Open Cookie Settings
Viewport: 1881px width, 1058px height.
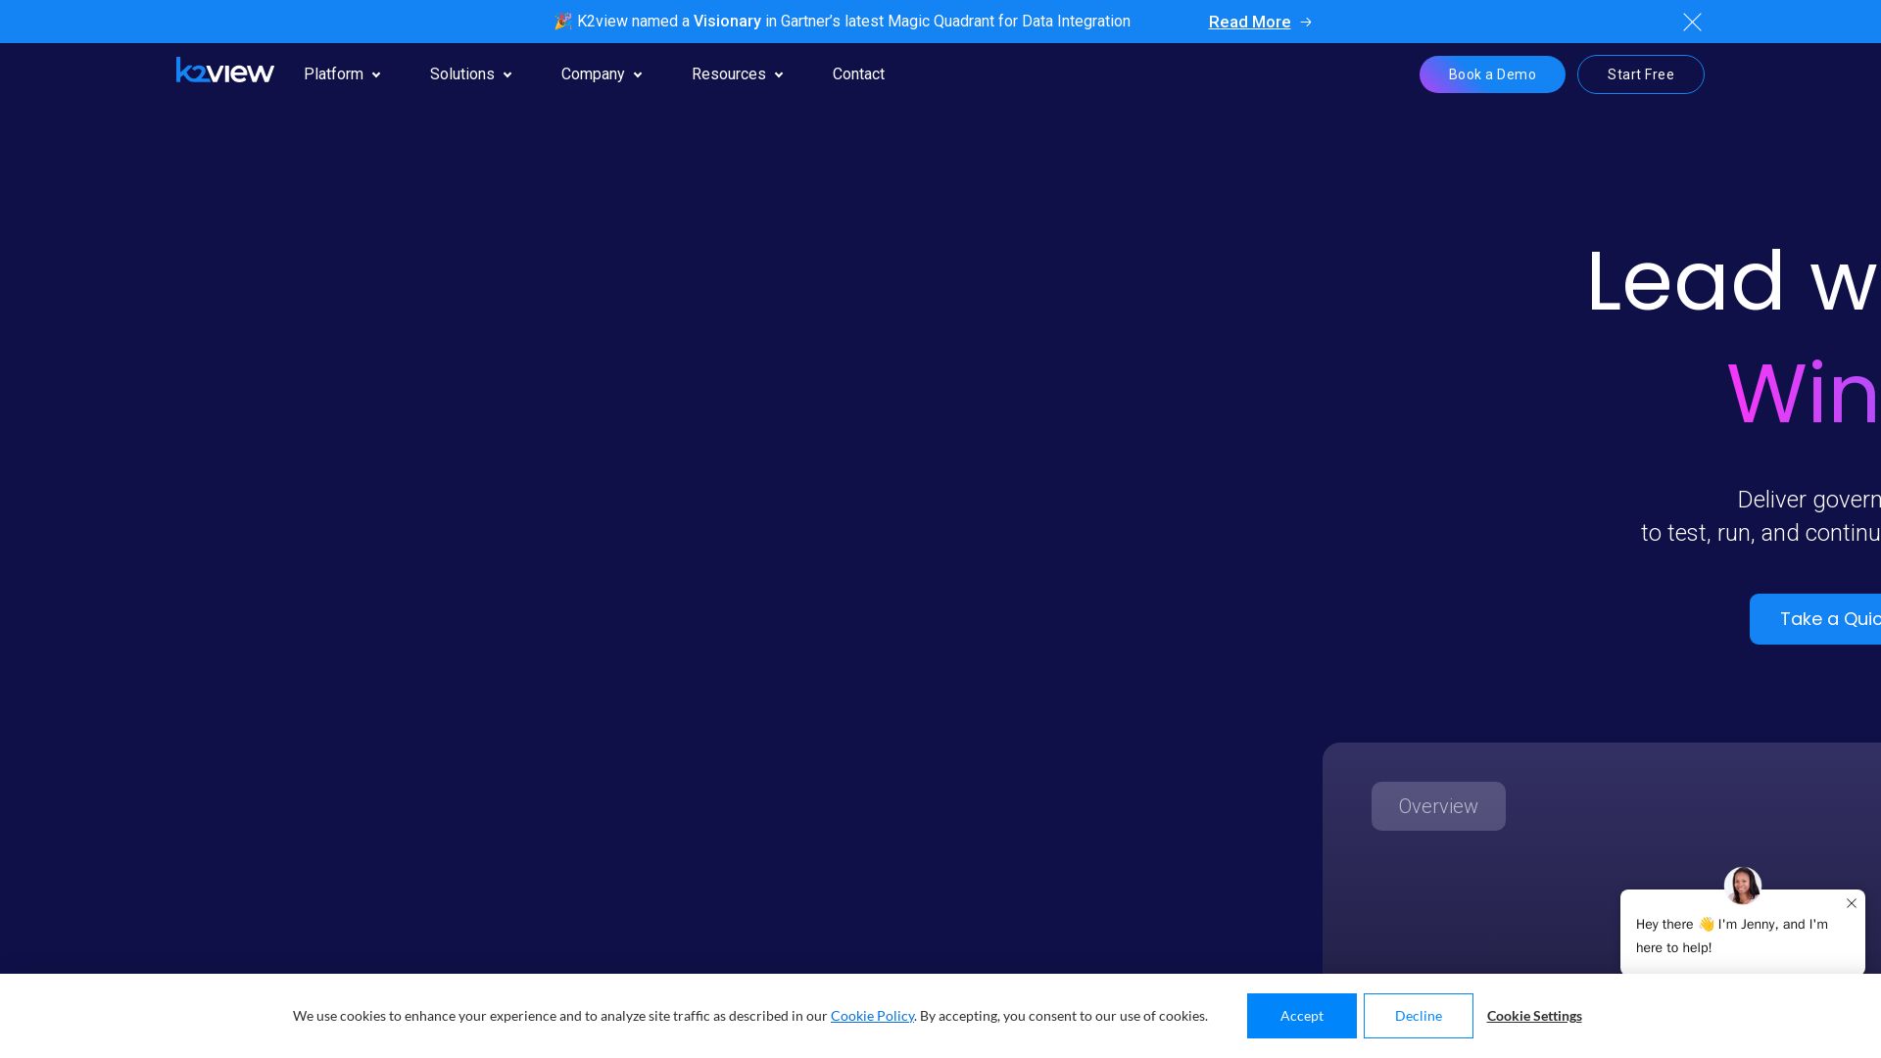[1534, 1016]
